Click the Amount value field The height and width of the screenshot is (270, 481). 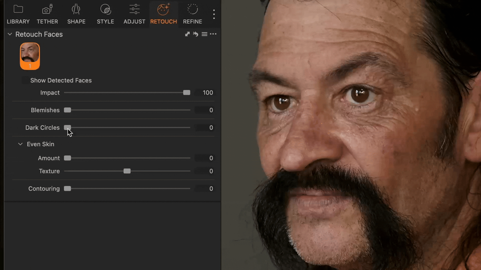[x=205, y=158]
